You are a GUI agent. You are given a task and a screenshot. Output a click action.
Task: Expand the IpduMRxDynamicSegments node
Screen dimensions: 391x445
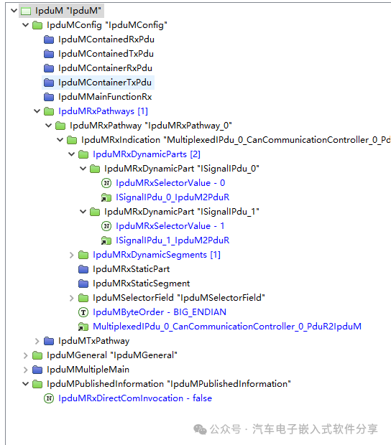(x=71, y=255)
